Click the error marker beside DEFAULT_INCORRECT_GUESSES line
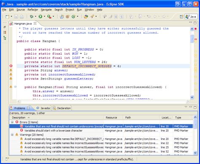Viewport: 200px width, 164px height. point(11,66)
